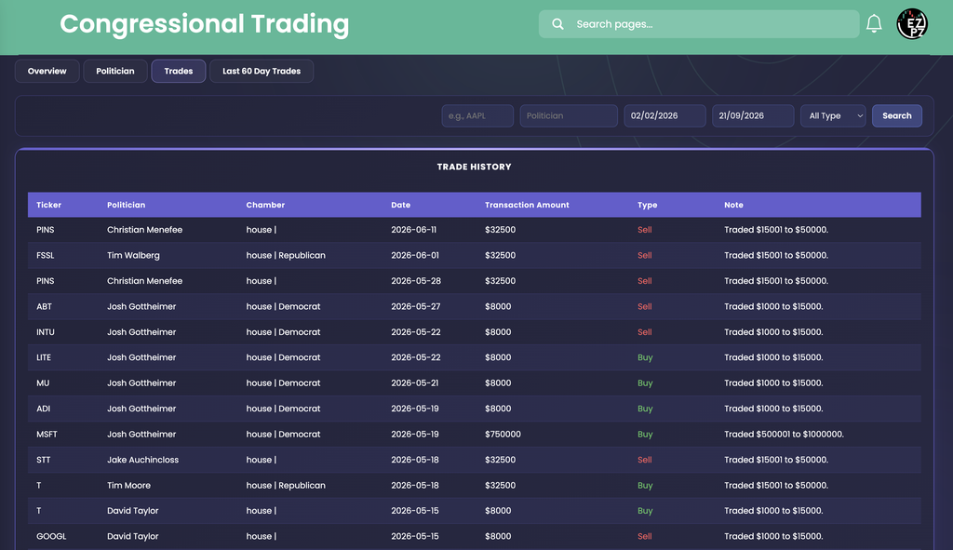Image resolution: width=953 pixels, height=550 pixels.
Task: Select the FSSL ticker cell
Action: [x=45, y=255]
